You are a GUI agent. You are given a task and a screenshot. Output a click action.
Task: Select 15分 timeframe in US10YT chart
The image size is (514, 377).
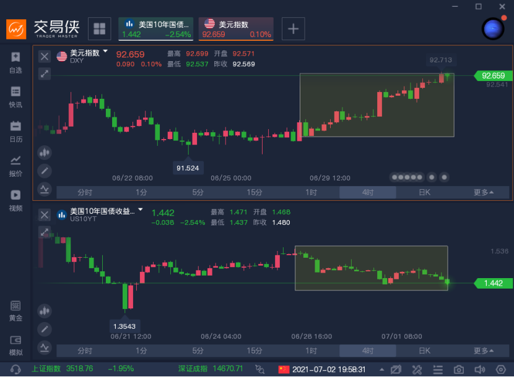(x=255, y=351)
